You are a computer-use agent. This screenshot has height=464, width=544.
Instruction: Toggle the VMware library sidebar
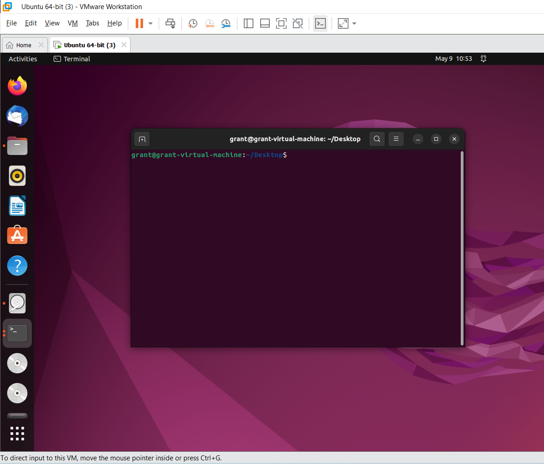(x=248, y=23)
